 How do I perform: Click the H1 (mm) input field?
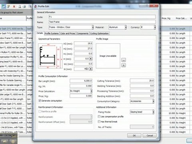click(83, 54)
